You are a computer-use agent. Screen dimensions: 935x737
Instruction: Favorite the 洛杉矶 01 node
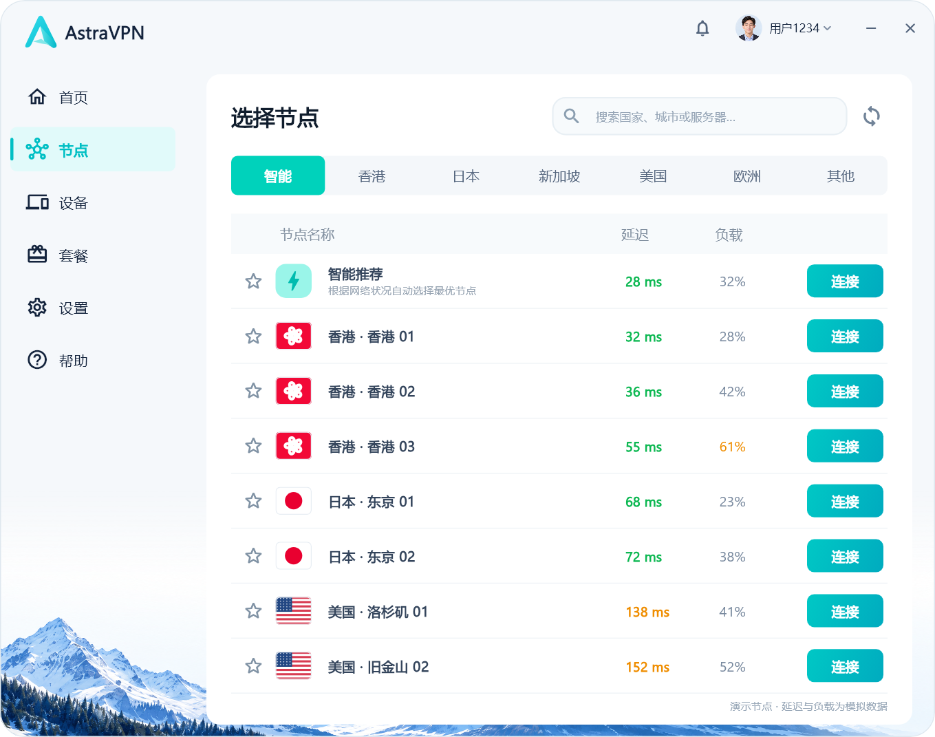click(x=254, y=611)
